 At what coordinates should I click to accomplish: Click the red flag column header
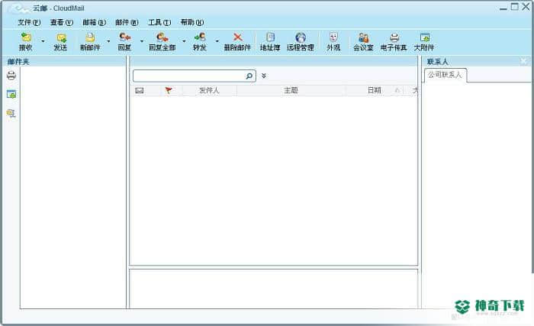coord(169,90)
